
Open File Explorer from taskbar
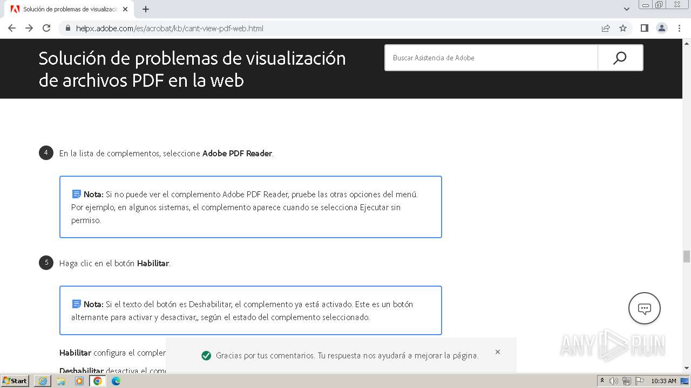click(61, 381)
